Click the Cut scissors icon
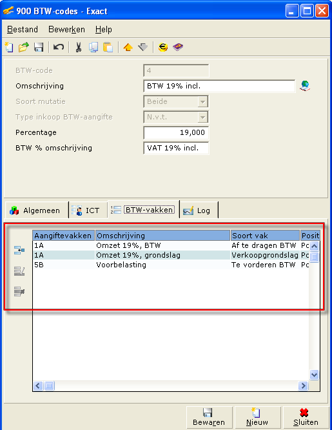This screenshot has width=332, height=430. tap(79, 47)
